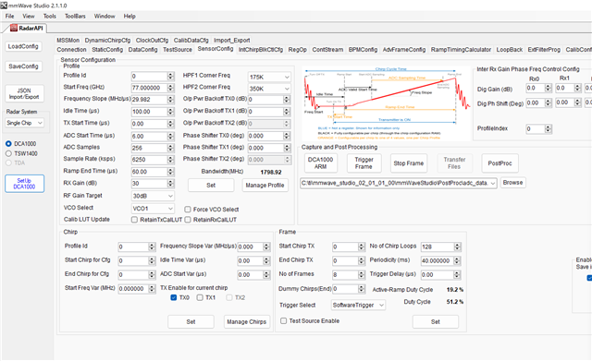Image resolution: width=592 pixels, height=361 pixels.
Task: Click the Idle Time (µs) spinner arrows
Action: (x=170, y=112)
